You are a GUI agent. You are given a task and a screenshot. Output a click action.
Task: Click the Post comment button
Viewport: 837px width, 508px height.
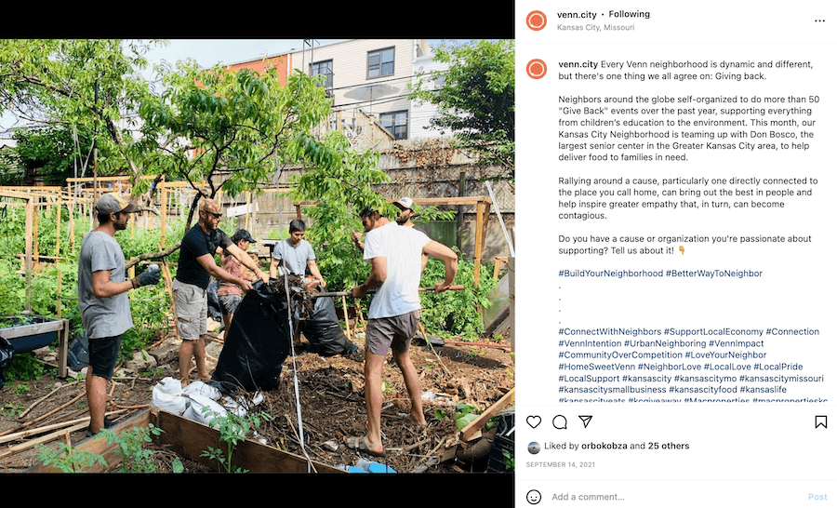817,497
